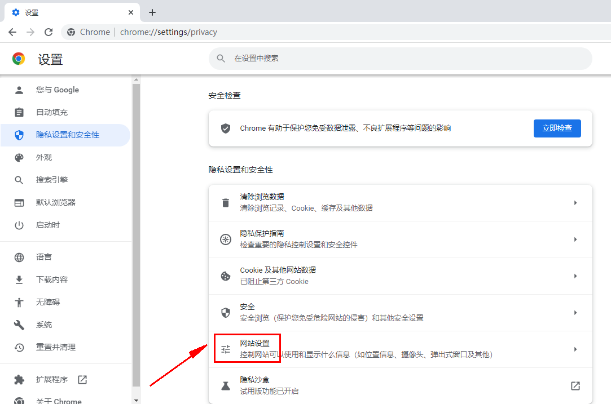Screen dimensions: 611x404
Task: Click the browser reload icon
Action: (x=49, y=32)
